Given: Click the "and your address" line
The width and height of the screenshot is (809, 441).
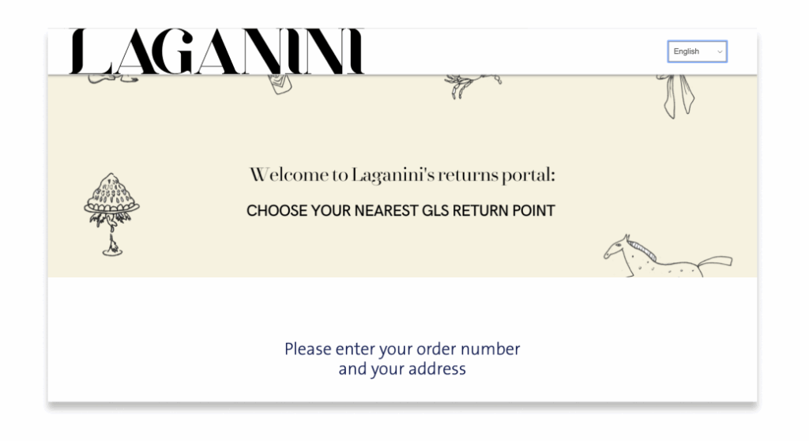Looking at the screenshot, I should tap(402, 369).
